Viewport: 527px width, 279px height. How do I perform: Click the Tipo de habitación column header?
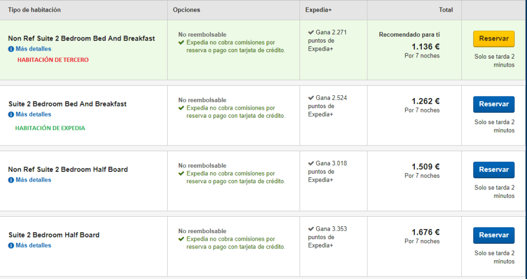[x=34, y=10]
